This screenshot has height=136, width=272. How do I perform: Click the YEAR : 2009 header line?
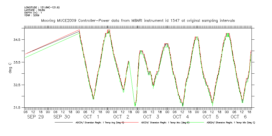32,15
